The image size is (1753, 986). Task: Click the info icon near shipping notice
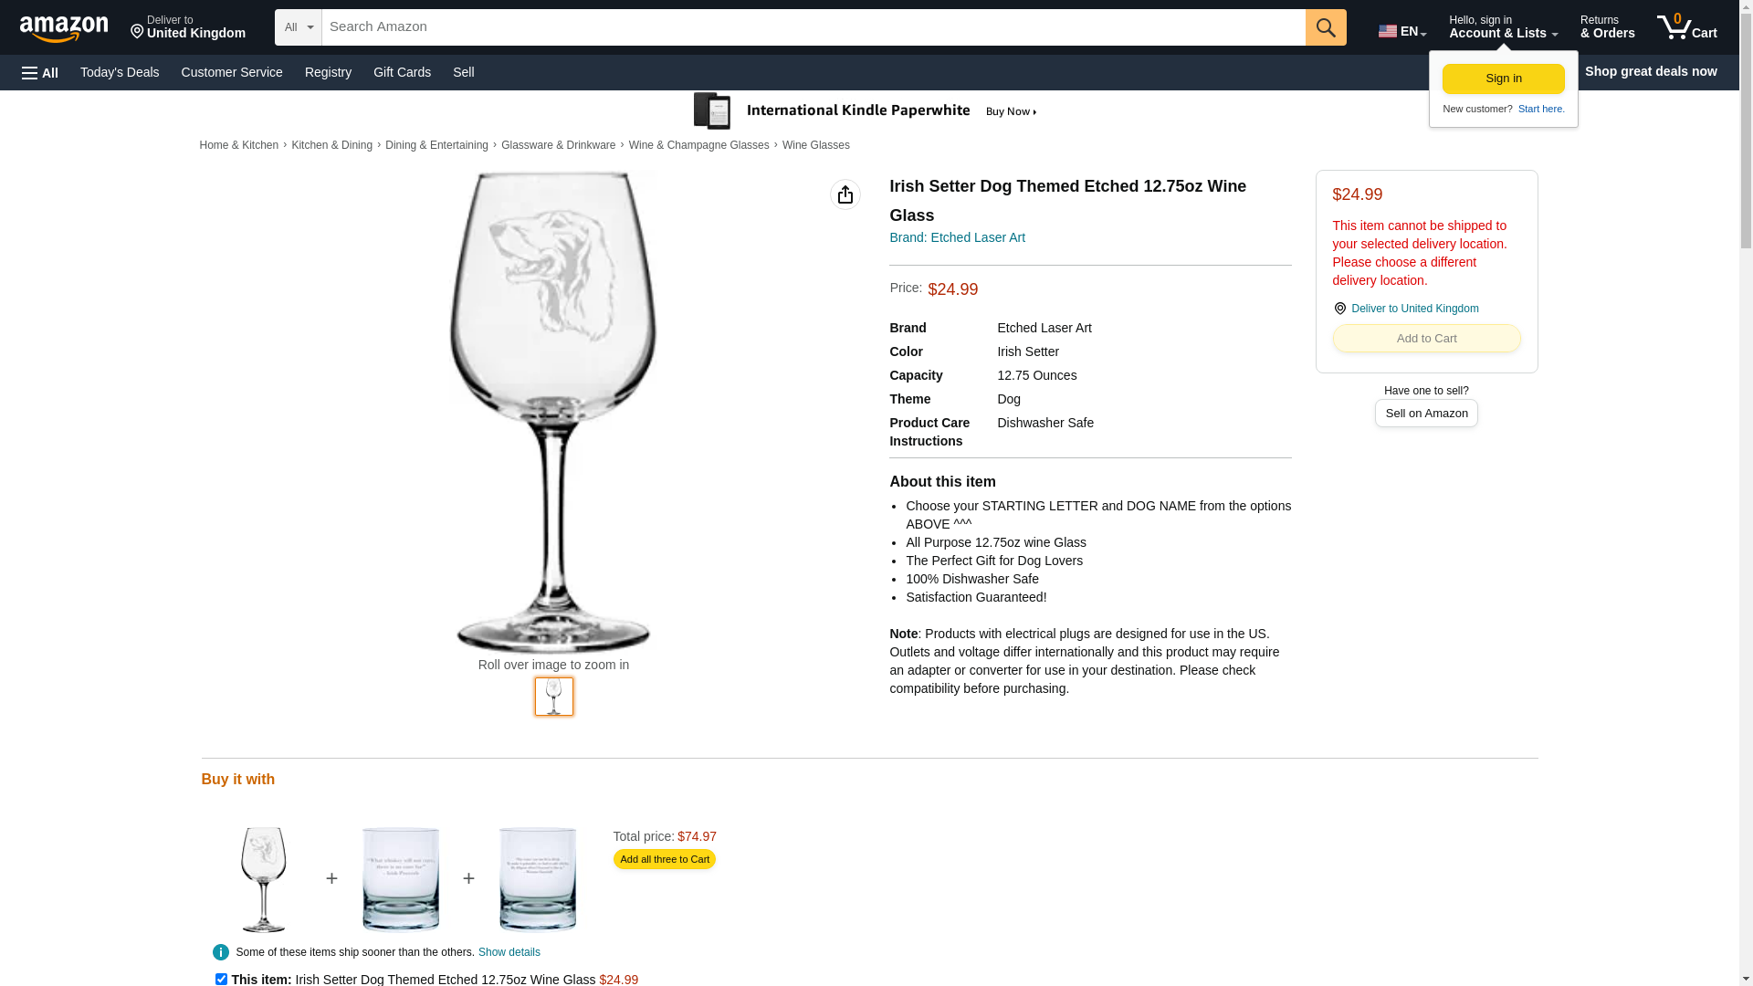coord(221,952)
